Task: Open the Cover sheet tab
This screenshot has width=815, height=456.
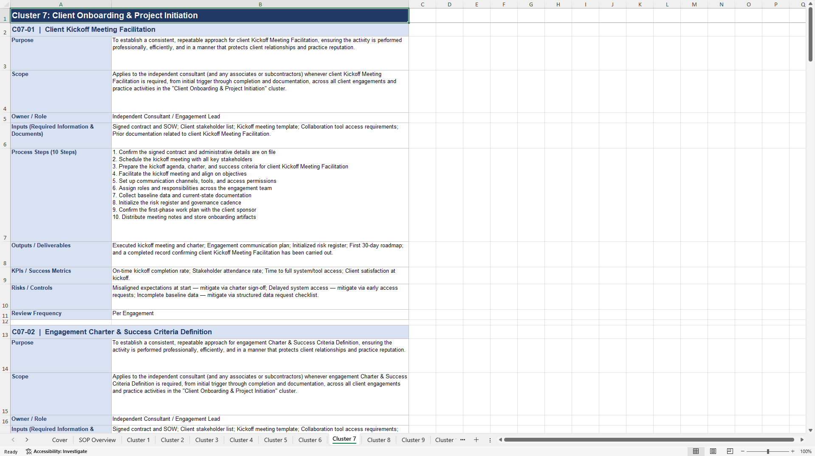Action: pos(59,440)
